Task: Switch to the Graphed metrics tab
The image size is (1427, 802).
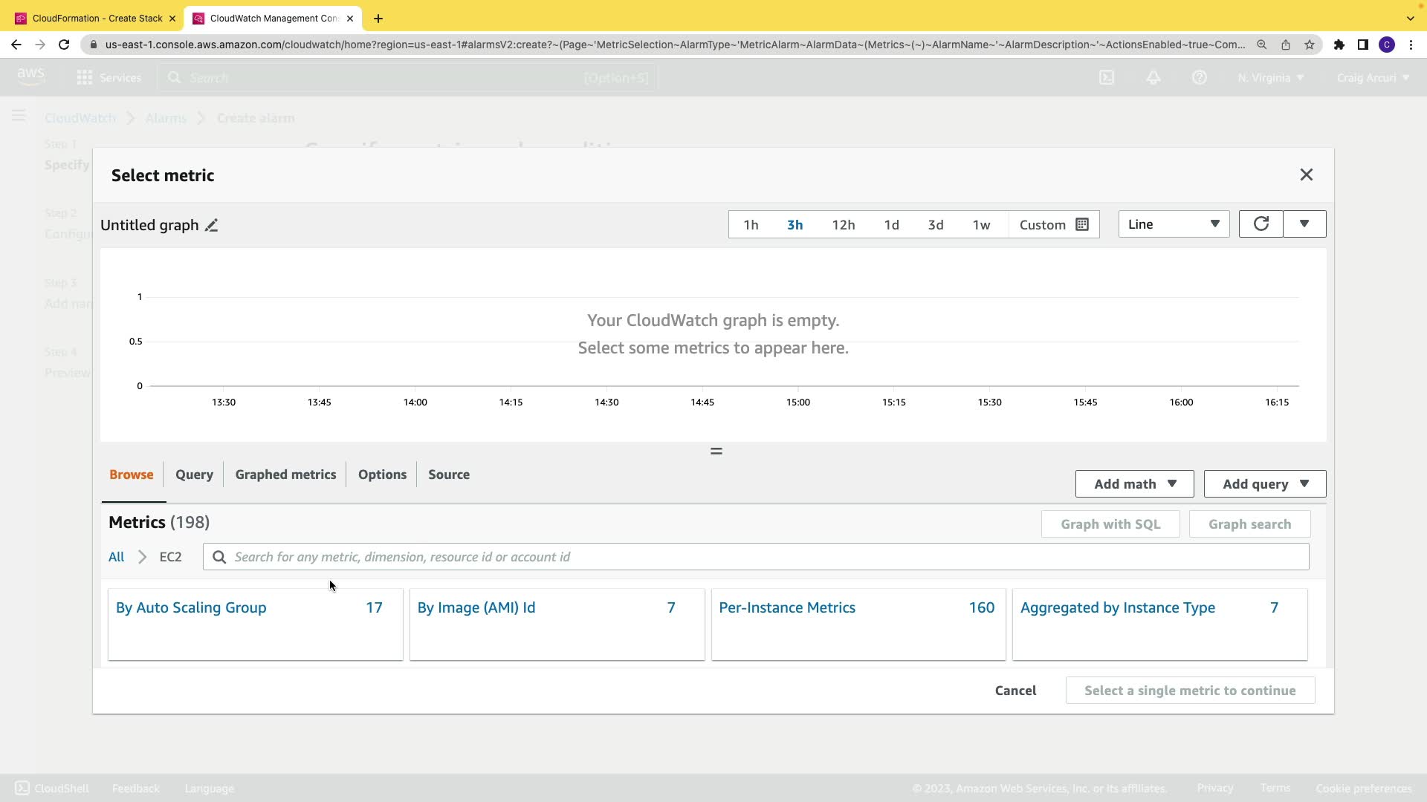Action: (x=285, y=475)
